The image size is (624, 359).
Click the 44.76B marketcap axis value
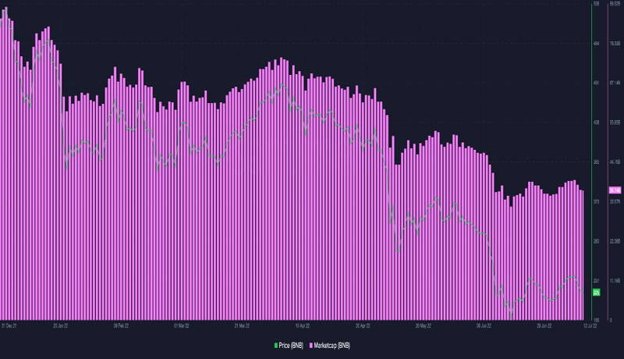click(x=615, y=162)
